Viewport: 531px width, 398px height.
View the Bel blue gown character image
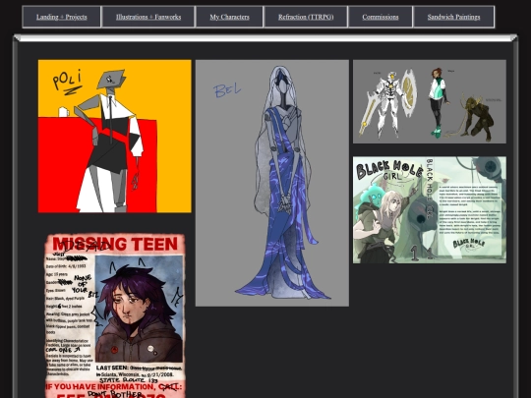click(x=272, y=183)
